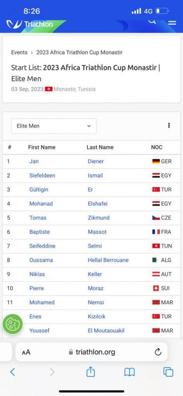Image resolution: width=183 pixels, height=396 pixels.
Task: Tap the green cookie settings icon
Action: click(13, 324)
